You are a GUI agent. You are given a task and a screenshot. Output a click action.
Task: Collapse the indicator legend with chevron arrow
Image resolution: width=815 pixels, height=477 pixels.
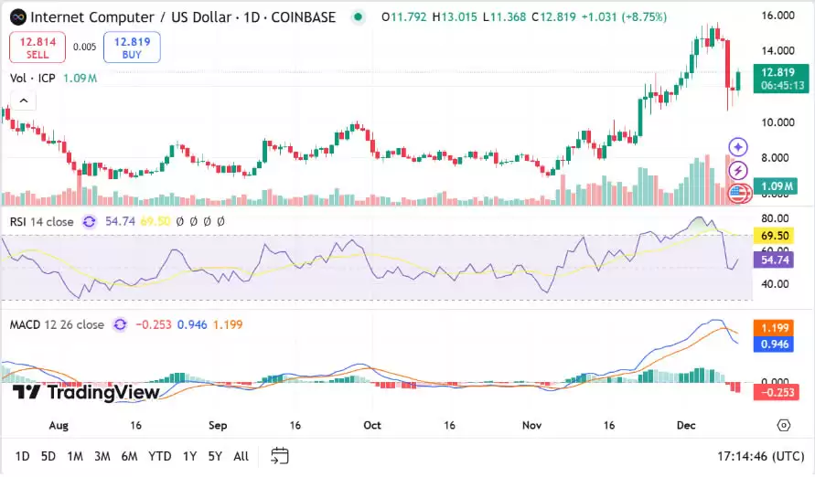coord(21,100)
